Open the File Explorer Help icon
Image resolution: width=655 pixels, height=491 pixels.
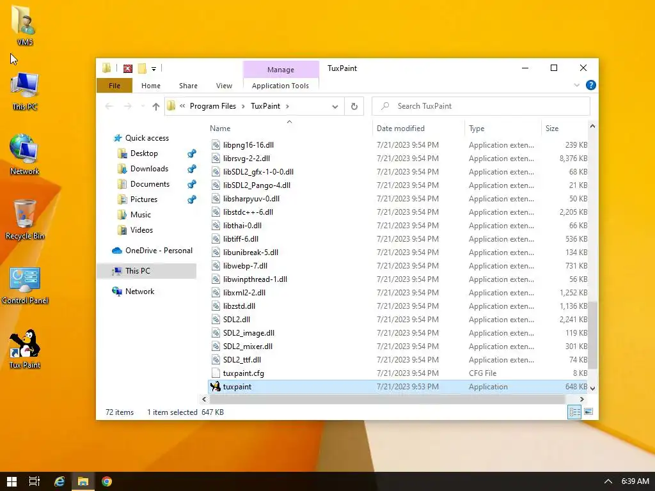click(x=590, y=85)
